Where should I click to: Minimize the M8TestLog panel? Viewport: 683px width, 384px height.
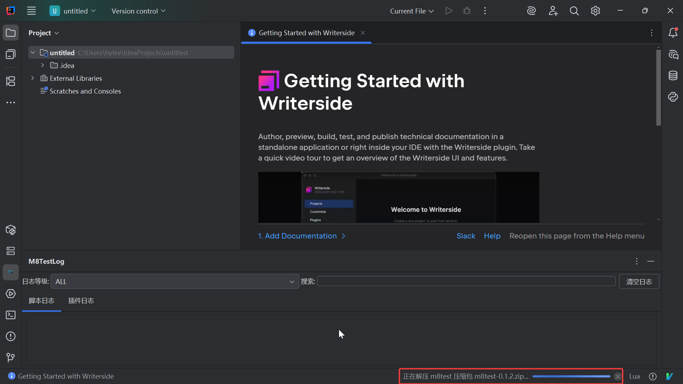tap(651, 261)
